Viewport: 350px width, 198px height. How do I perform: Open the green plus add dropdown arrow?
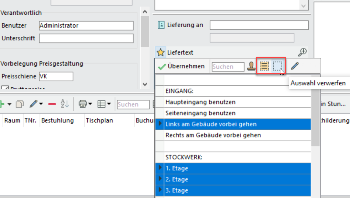click(x=9, y=105)
